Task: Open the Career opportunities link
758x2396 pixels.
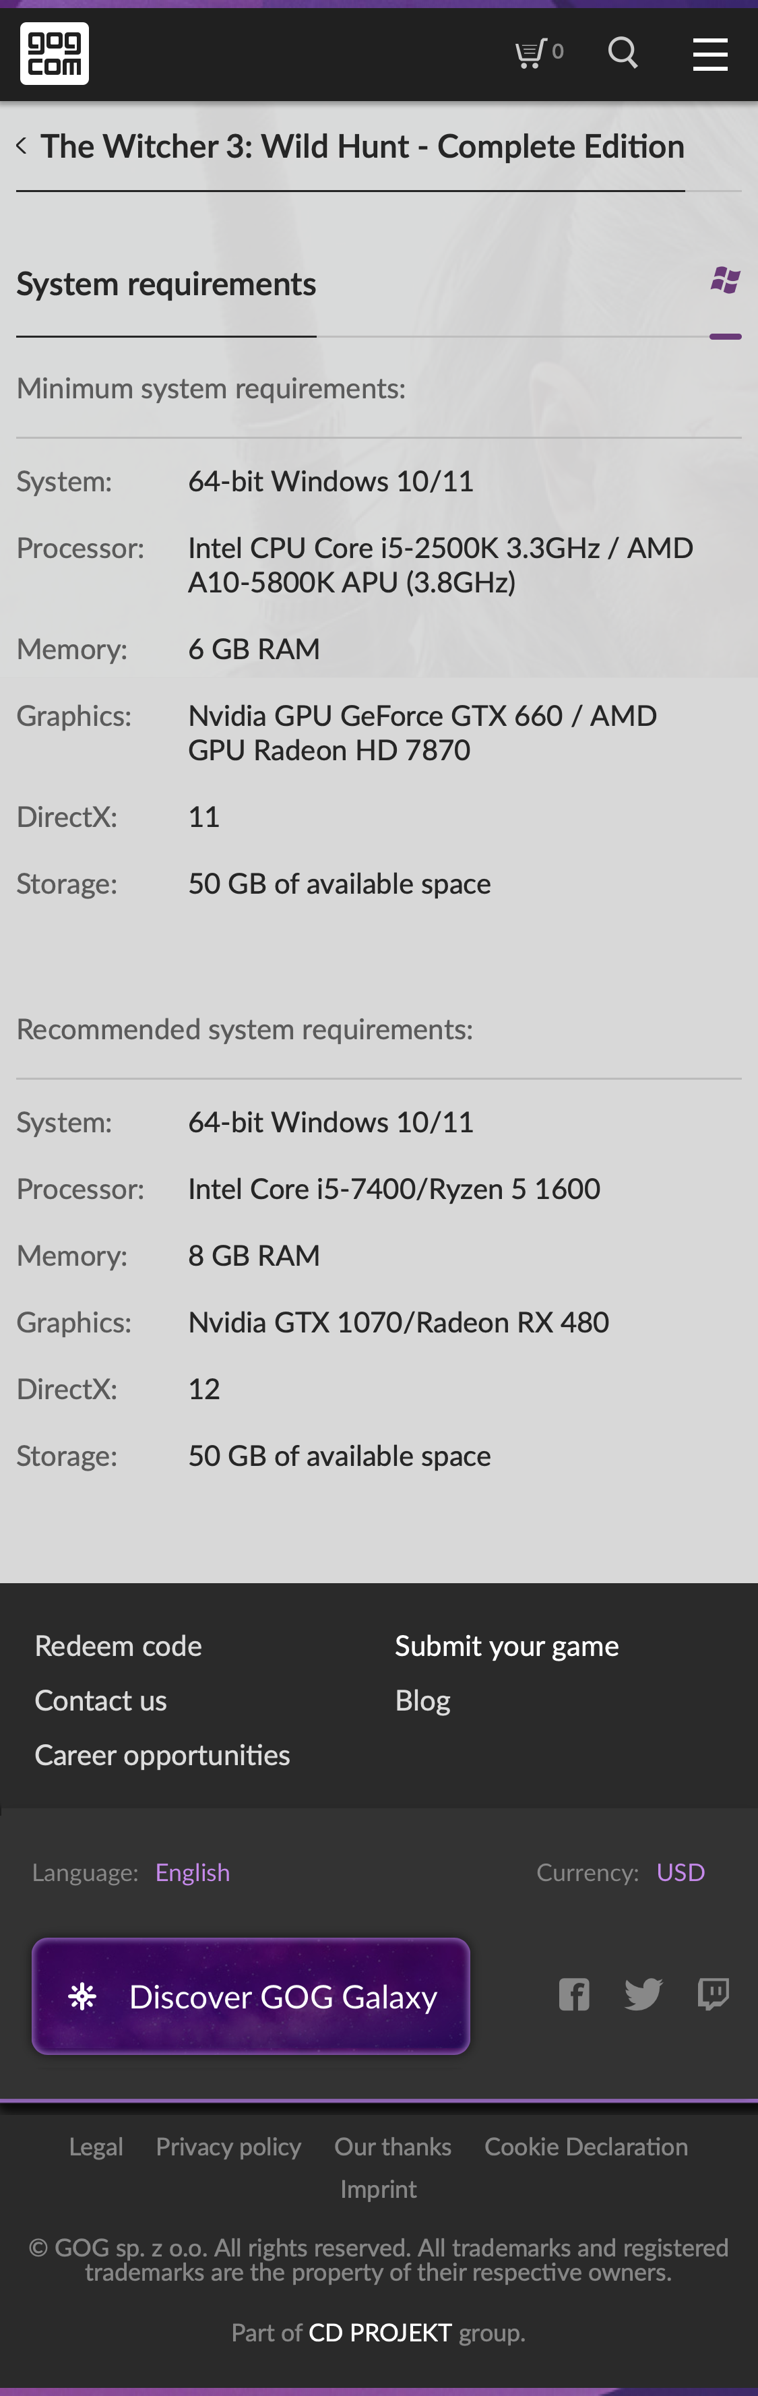Action: pos(162,1755)
